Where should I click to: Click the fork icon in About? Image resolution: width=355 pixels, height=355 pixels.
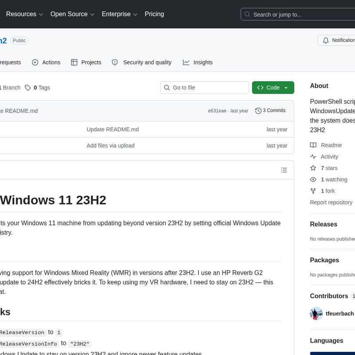(313, 191)
